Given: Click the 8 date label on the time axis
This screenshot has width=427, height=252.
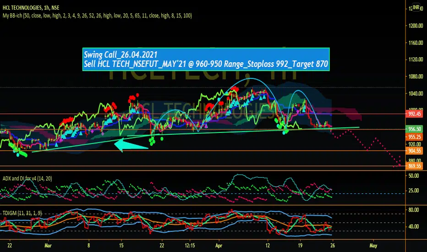Looking at the screenshot, I should [89, 246].
